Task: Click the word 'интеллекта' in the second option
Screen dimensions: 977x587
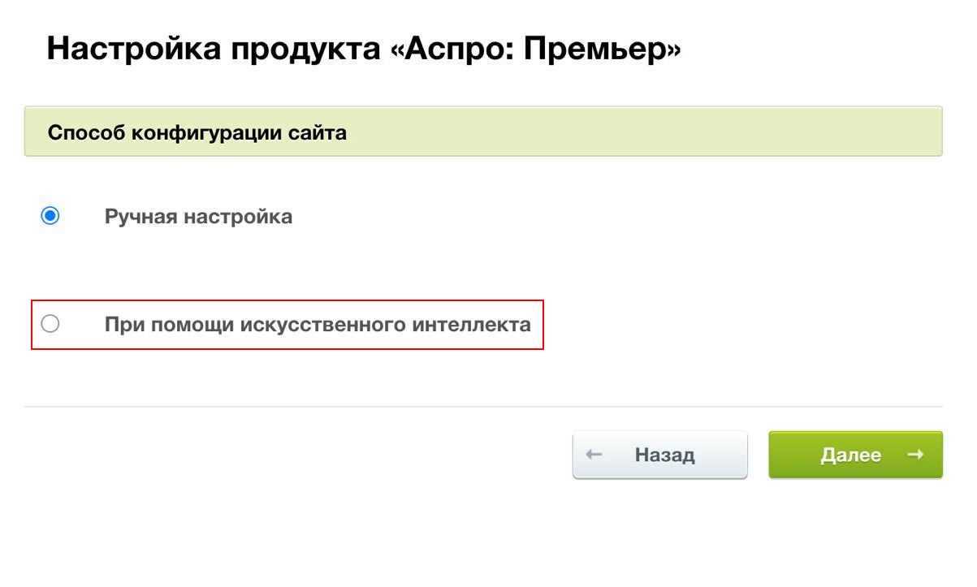Action: click(x=472, y=325)
